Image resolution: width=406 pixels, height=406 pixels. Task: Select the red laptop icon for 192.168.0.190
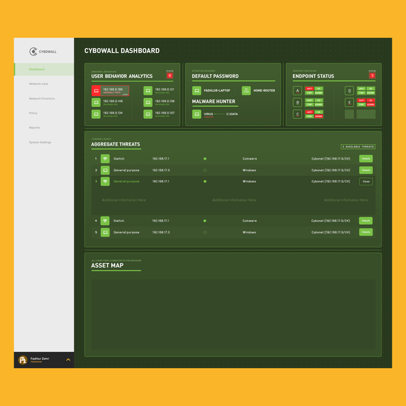coord(96,91)
